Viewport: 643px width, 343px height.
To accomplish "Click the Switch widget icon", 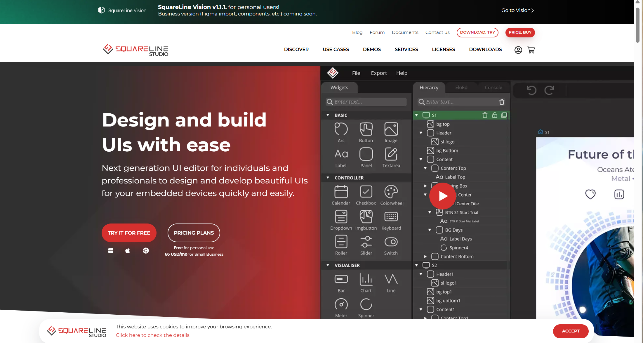I will point(391,242).
